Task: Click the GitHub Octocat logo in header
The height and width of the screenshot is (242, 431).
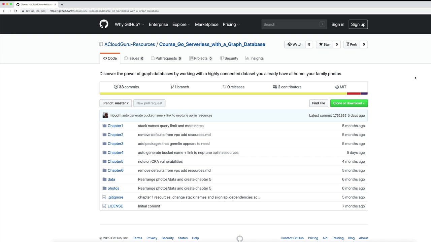Action: pyautogui.click(x=104, y=24)
